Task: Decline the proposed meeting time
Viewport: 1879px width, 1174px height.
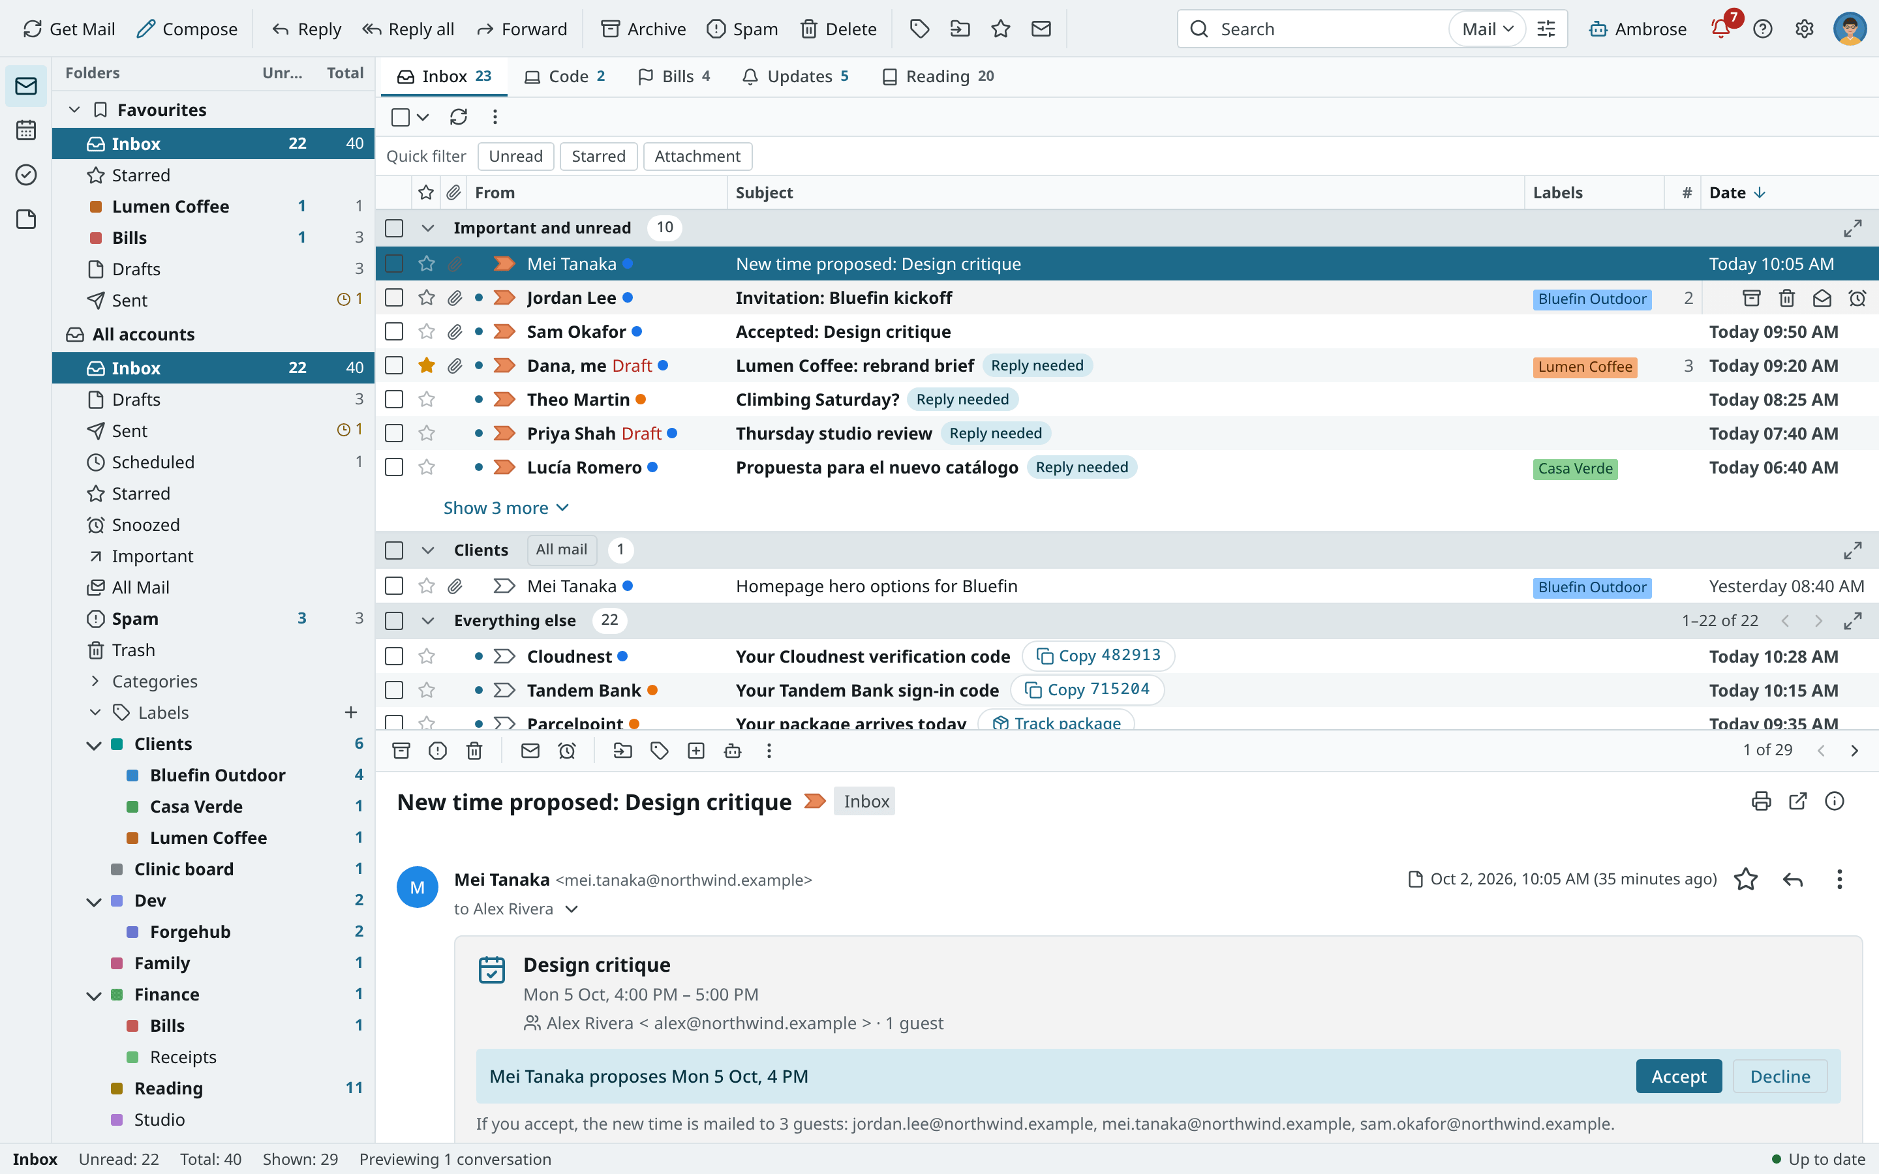Action: point(1780,1076)
